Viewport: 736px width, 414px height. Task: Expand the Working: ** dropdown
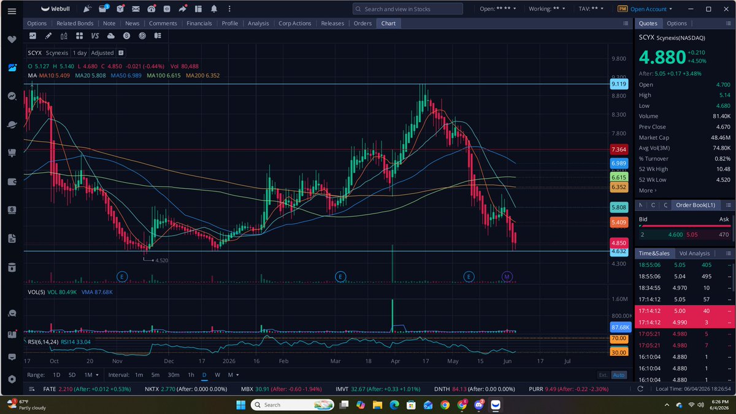pos(548,9)
